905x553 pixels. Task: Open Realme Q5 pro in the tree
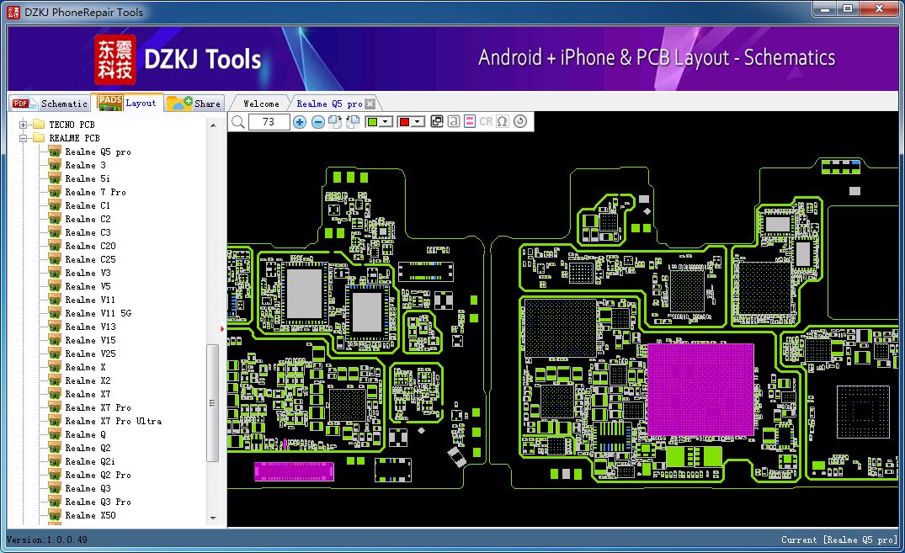[x=98, y=152]
